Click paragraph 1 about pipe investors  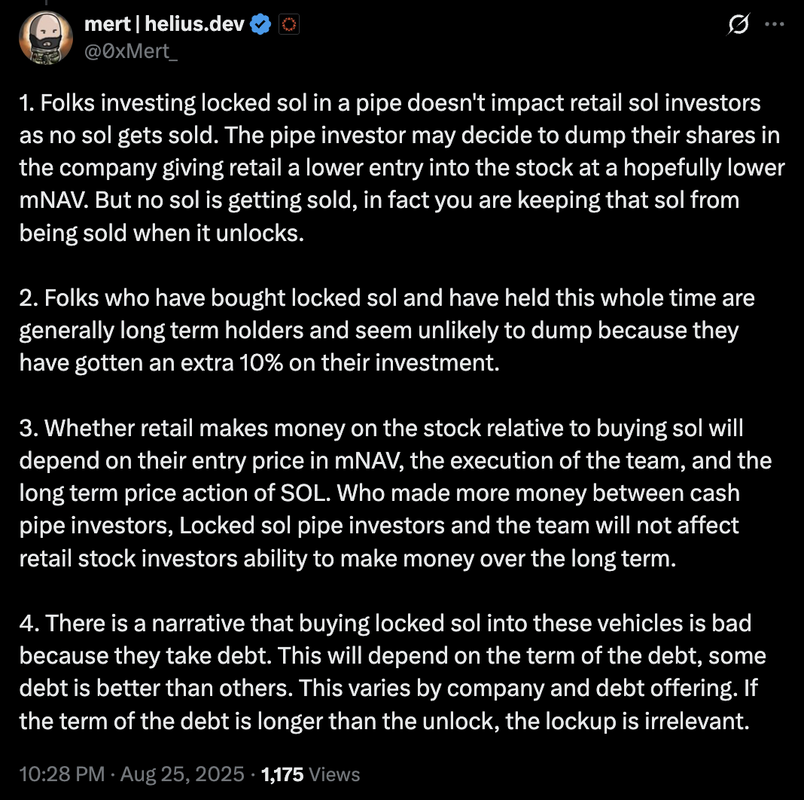(399, 167)
